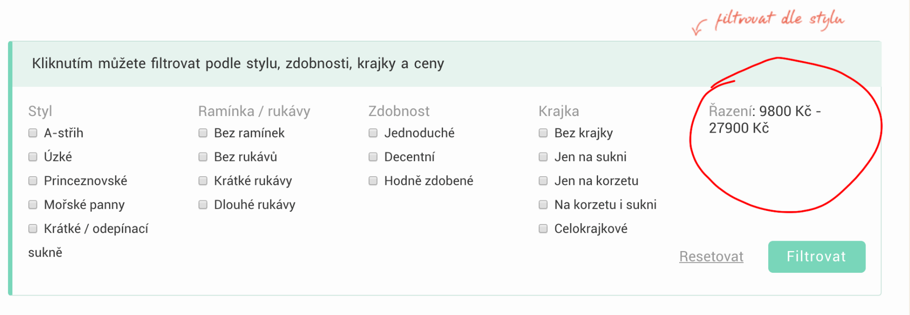
Task: Tick the Dlouhé rukávy option
Action: pyautogui.click(x=203, y=205)
